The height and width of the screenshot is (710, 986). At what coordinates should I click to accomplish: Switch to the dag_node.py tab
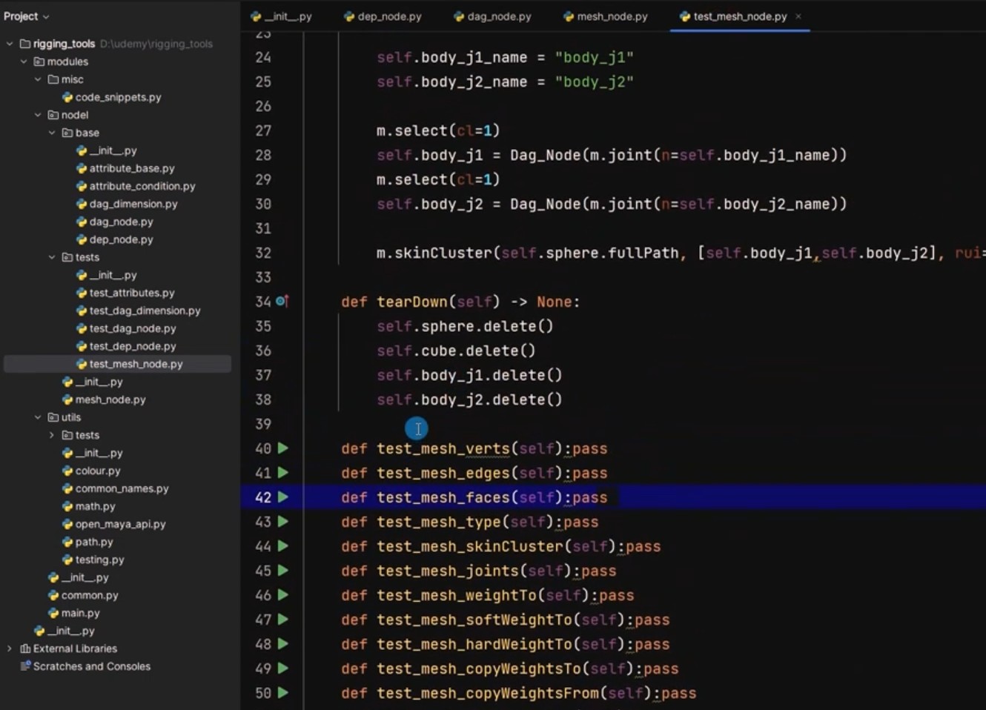492,16
